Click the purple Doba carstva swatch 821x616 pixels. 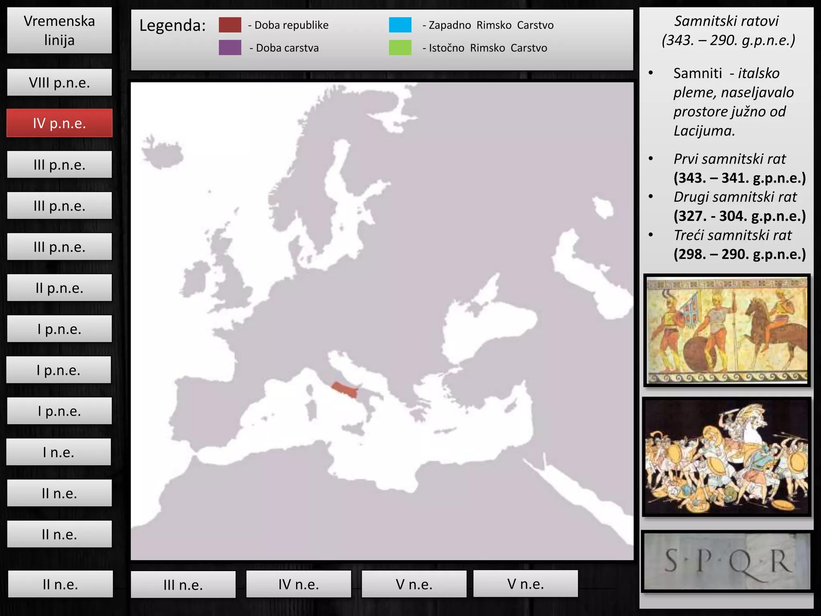click(x=230, y=48)
